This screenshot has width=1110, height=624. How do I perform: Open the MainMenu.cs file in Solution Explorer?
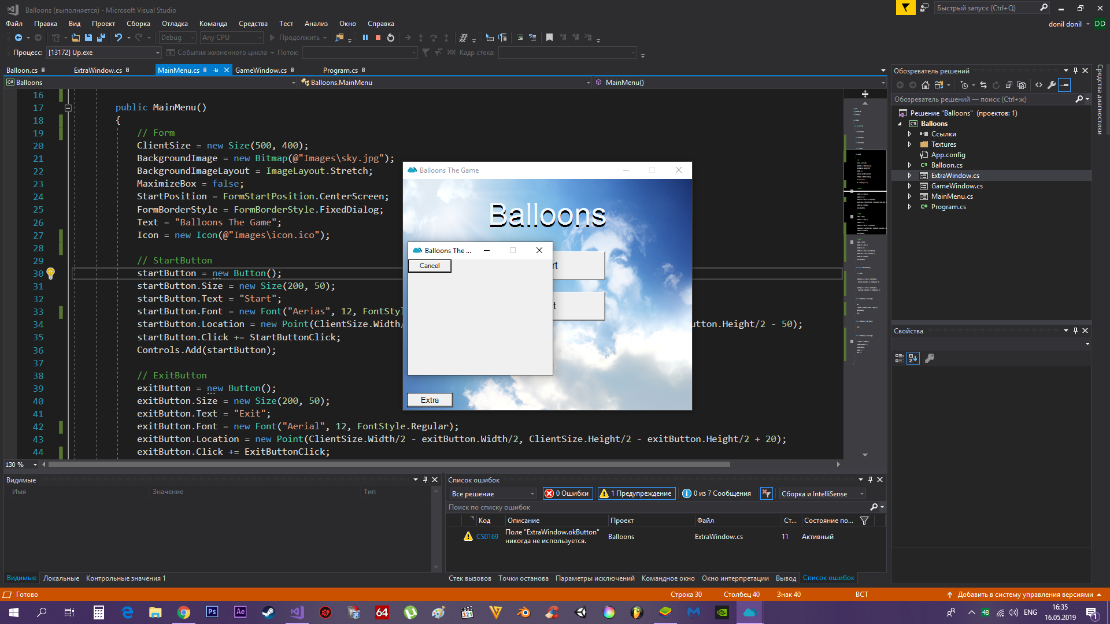pos(952,196)
